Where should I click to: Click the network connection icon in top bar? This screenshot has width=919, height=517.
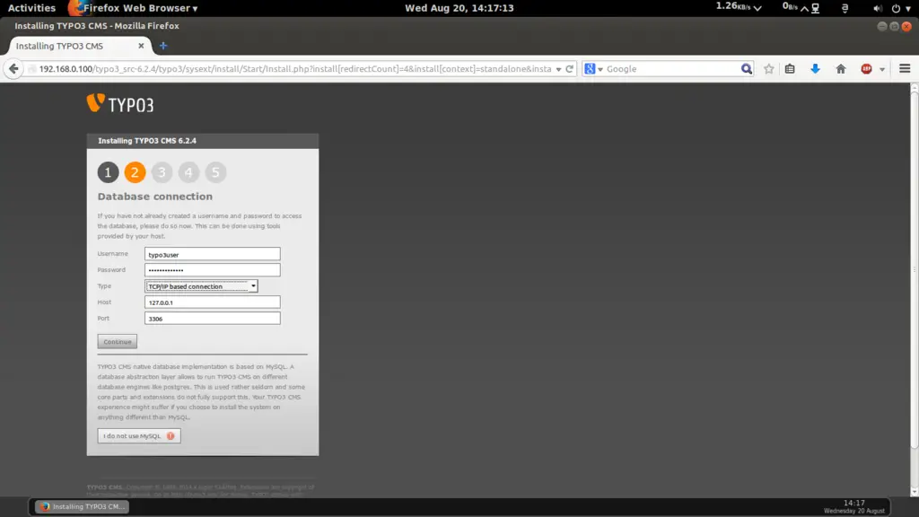pos(815,8)
